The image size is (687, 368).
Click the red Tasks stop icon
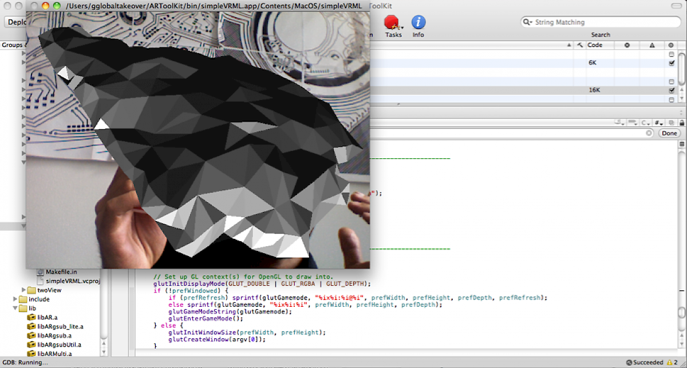tap(392, 23)
